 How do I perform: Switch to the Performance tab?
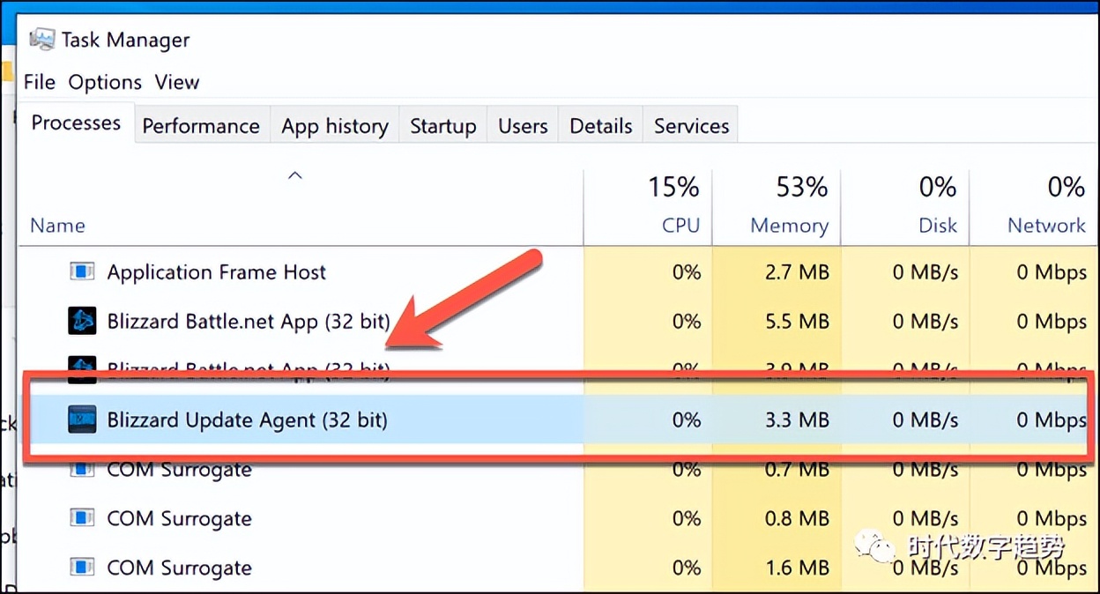coord(201,126)
